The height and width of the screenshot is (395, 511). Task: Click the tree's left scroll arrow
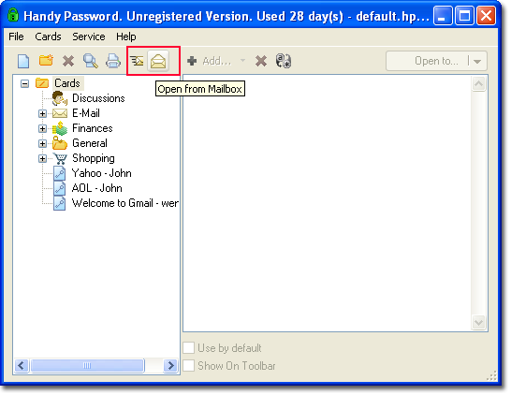pos(22,365)
